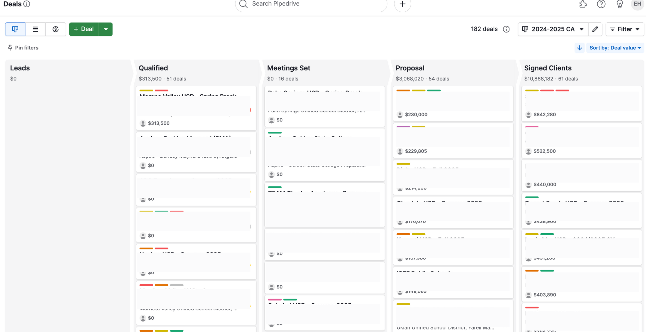Open the Filter dropdown
The image size is (646, 332).
click(x=625, y=29)
